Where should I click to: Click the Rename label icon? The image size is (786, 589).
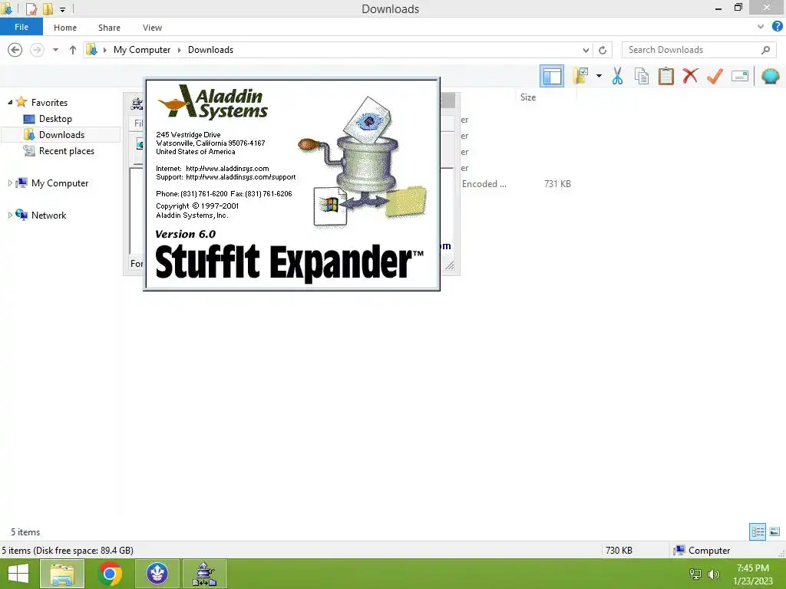(x=740, y=76)
